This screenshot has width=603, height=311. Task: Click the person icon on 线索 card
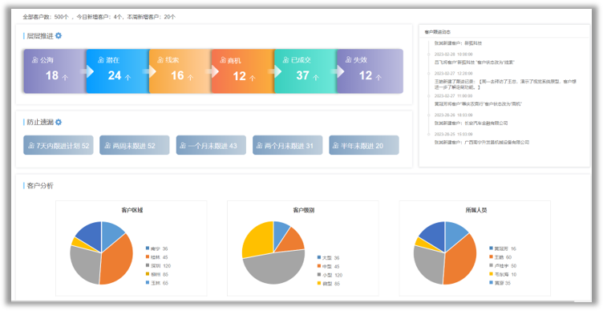160,60
